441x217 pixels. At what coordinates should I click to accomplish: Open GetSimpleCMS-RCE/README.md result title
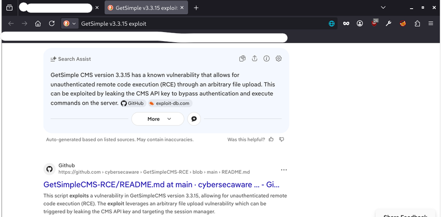click(x=162, y=185)
